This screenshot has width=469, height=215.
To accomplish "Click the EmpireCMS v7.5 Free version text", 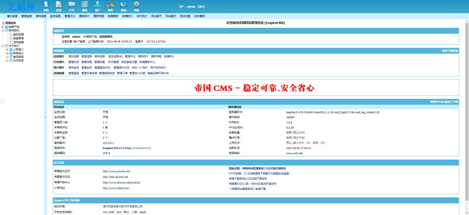I will click(x=117, y=148).
